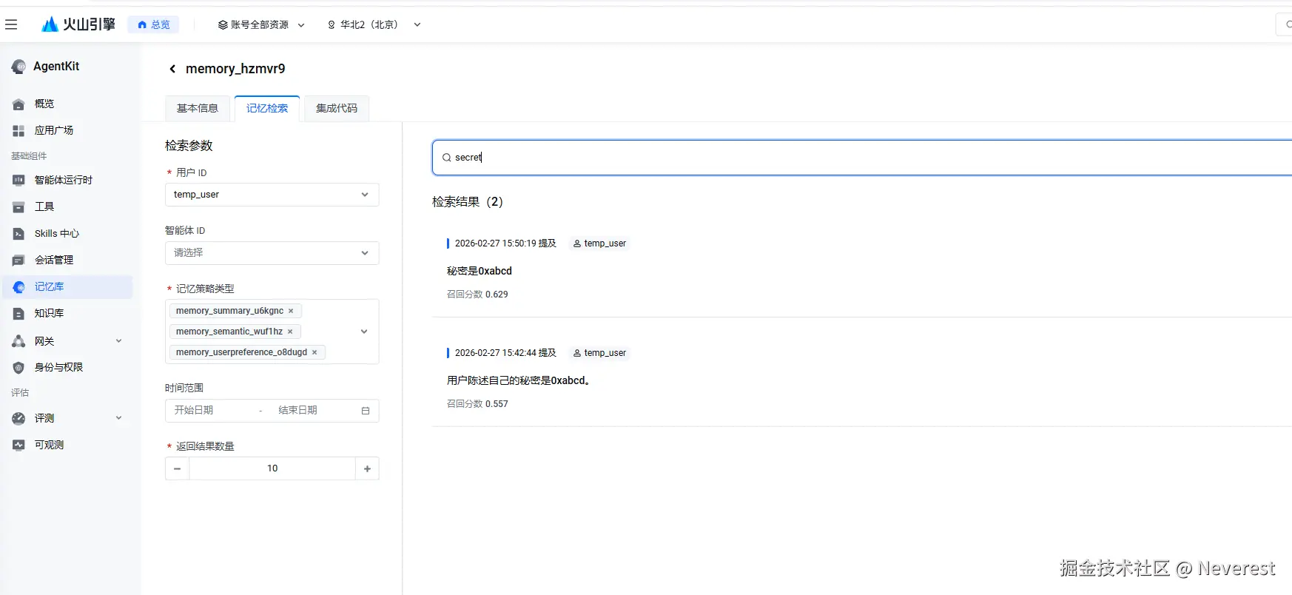Remove the memory_semantic_wuf1hz tag
The image size is (1292, 595).
coord(290,332)
